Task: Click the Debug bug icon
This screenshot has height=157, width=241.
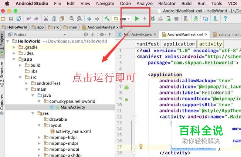Action: pyautogui.click(x=153, y=19)
